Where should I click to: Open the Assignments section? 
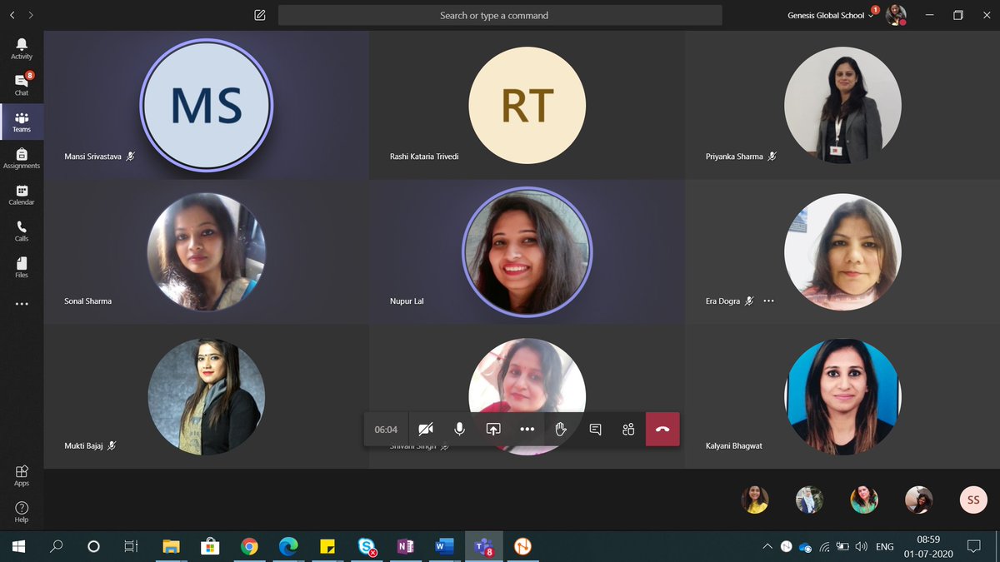coord(22,157)
